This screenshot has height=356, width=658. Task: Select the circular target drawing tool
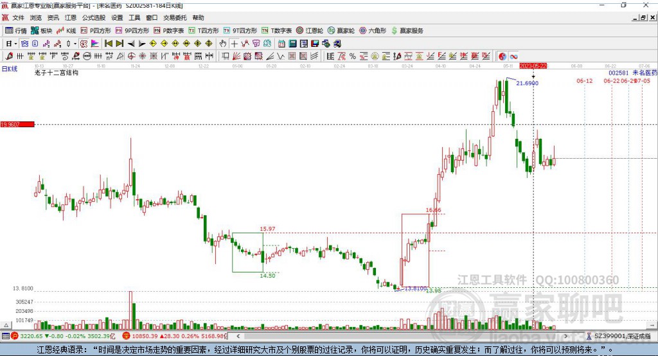pos(131,57)
